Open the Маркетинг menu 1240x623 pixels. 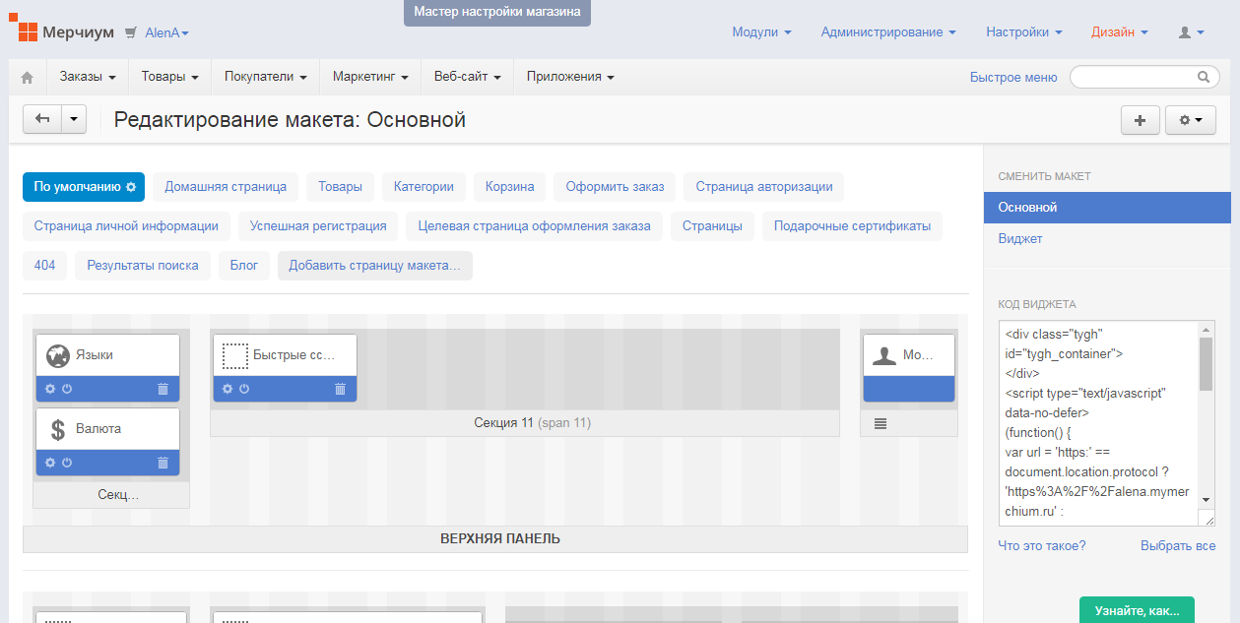(370, 77)
